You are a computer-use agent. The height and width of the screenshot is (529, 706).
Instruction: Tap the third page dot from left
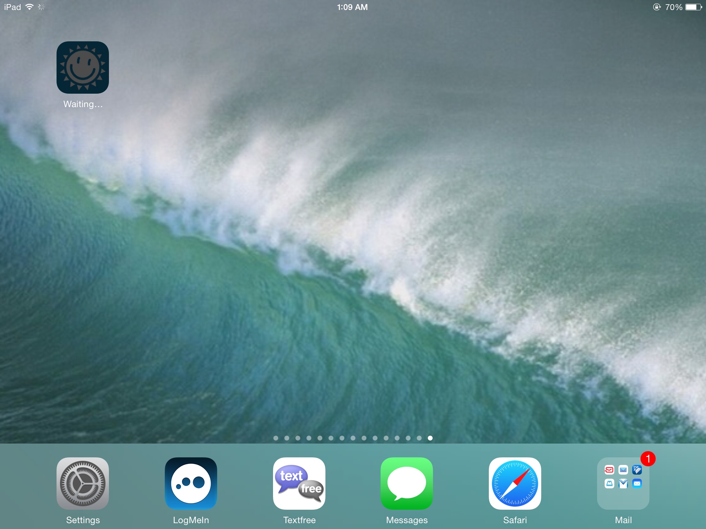click(x=298, y=438)
